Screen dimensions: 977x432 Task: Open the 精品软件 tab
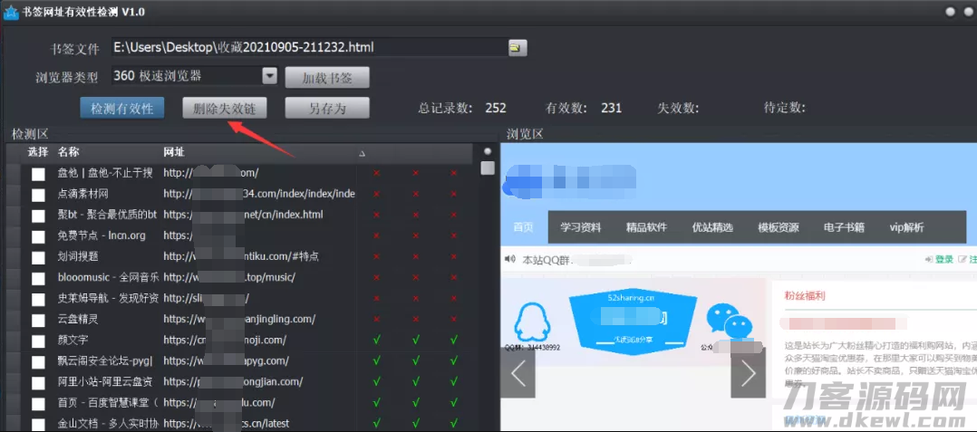pos(646,227)
